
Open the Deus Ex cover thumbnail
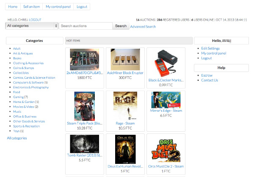(125, 149)
